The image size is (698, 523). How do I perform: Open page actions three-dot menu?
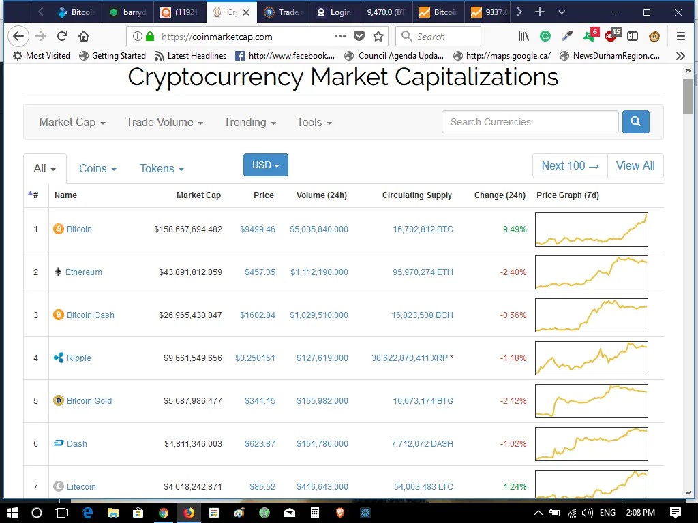(340, 37)
